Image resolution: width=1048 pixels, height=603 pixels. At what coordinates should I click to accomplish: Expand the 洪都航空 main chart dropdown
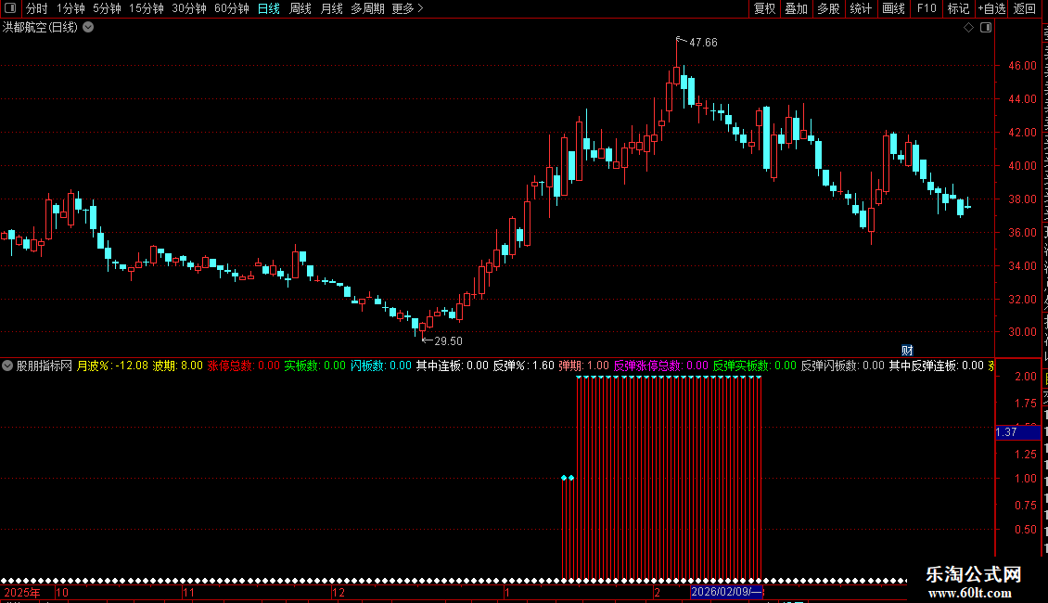point(88,28)
